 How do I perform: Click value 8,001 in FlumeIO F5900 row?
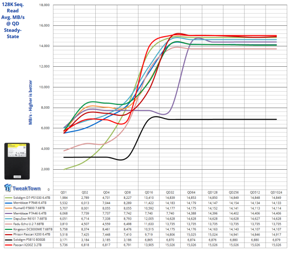point(85,208)
